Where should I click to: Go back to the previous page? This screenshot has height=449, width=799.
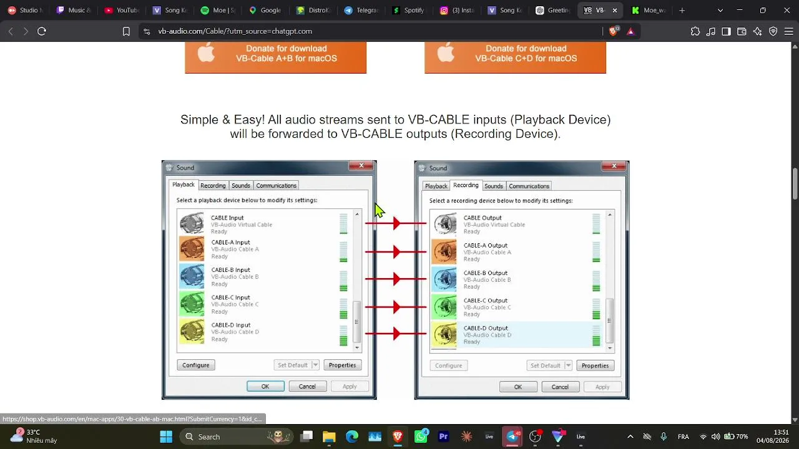[x=11, y=31]
